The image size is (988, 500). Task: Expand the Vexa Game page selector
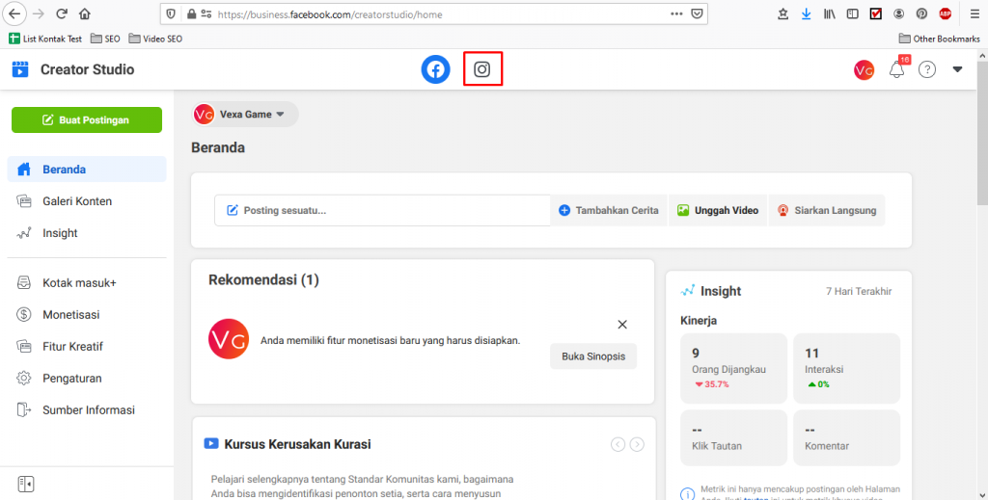click(245, 115)
